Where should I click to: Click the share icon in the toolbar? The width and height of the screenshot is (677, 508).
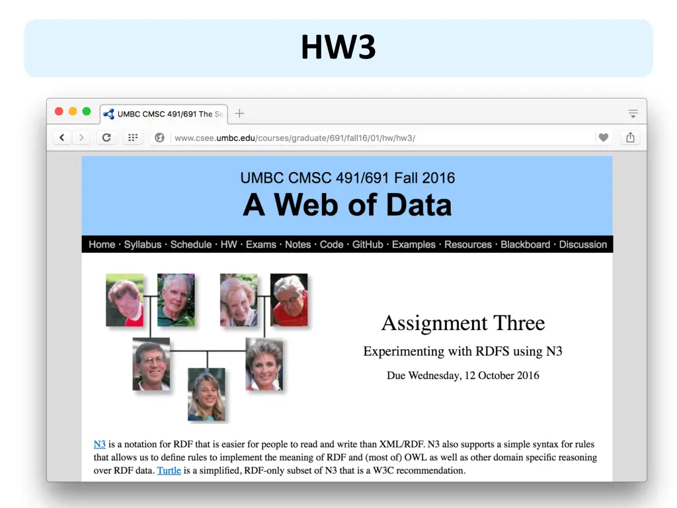click(629, 137)
